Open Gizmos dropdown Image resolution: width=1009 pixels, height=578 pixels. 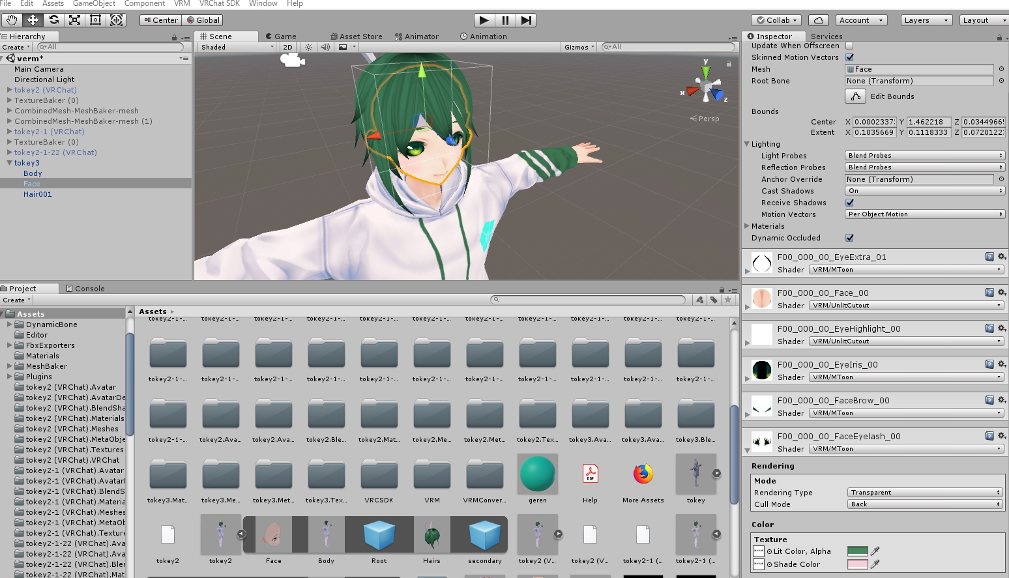tap(579, 47)
